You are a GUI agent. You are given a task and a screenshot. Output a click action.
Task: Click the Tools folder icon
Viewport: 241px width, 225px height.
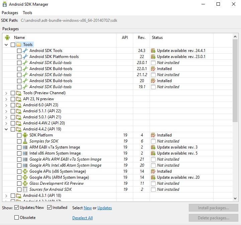19,45
